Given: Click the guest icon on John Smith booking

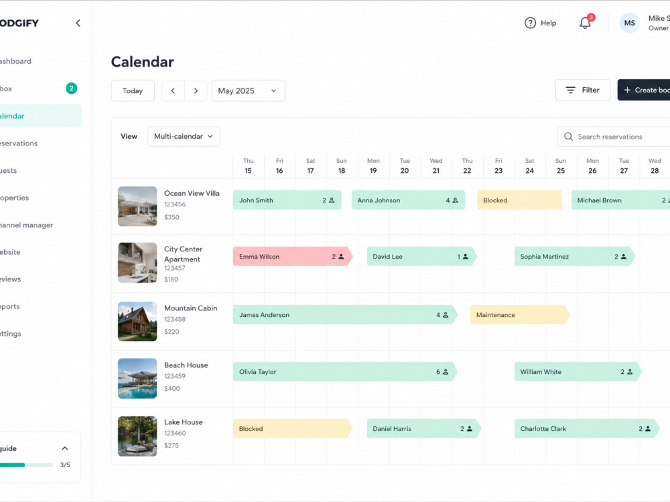Looking at the screenshot, I should 332,200.
